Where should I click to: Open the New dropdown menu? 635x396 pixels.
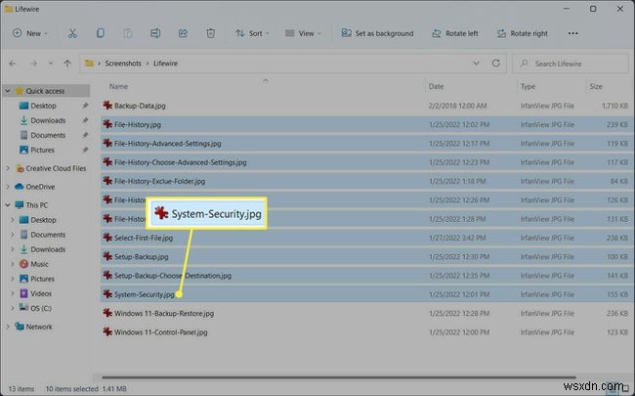coord(30,33)
